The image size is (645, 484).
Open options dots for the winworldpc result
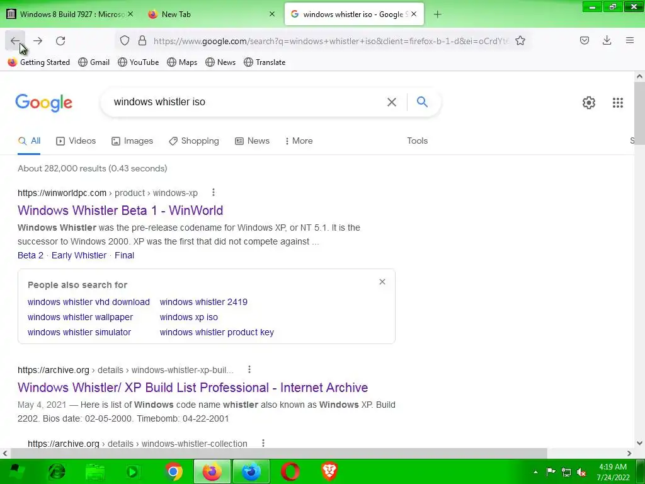click(213, 192)
